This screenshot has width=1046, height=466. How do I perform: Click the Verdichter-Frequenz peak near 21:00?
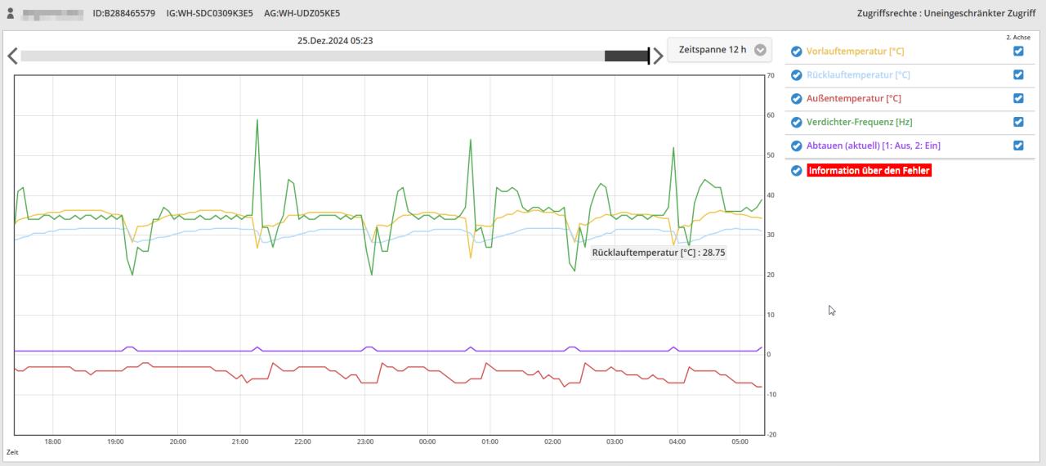257,120
